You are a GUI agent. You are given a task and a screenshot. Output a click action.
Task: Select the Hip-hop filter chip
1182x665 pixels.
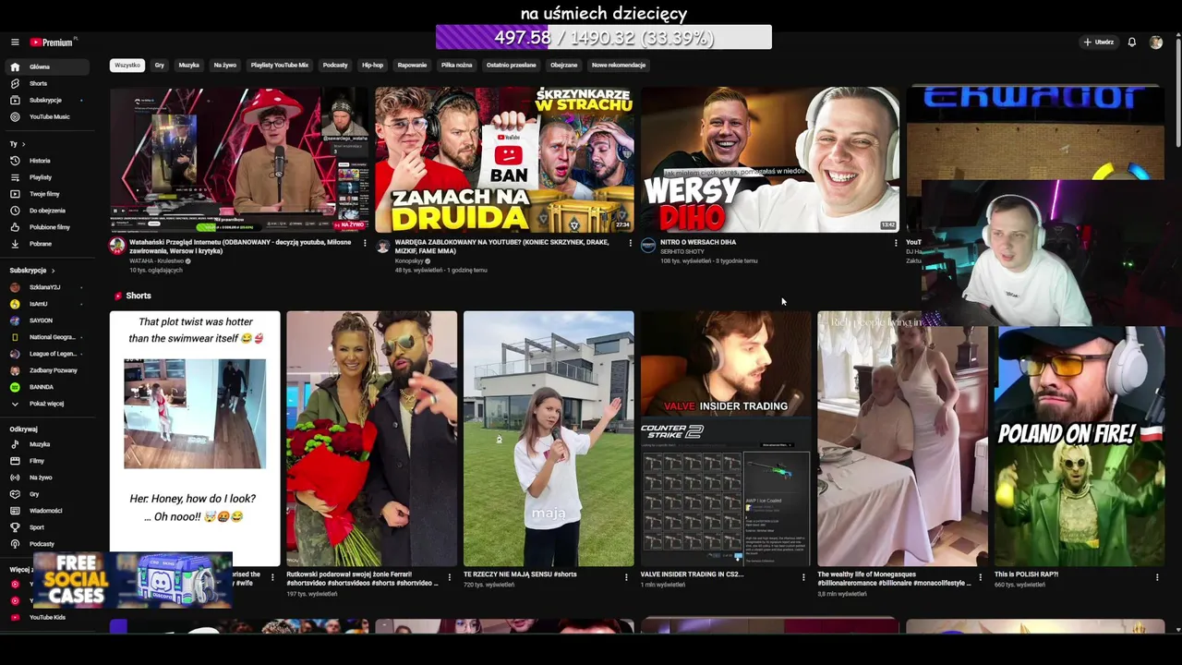click(x=372, y=66)
